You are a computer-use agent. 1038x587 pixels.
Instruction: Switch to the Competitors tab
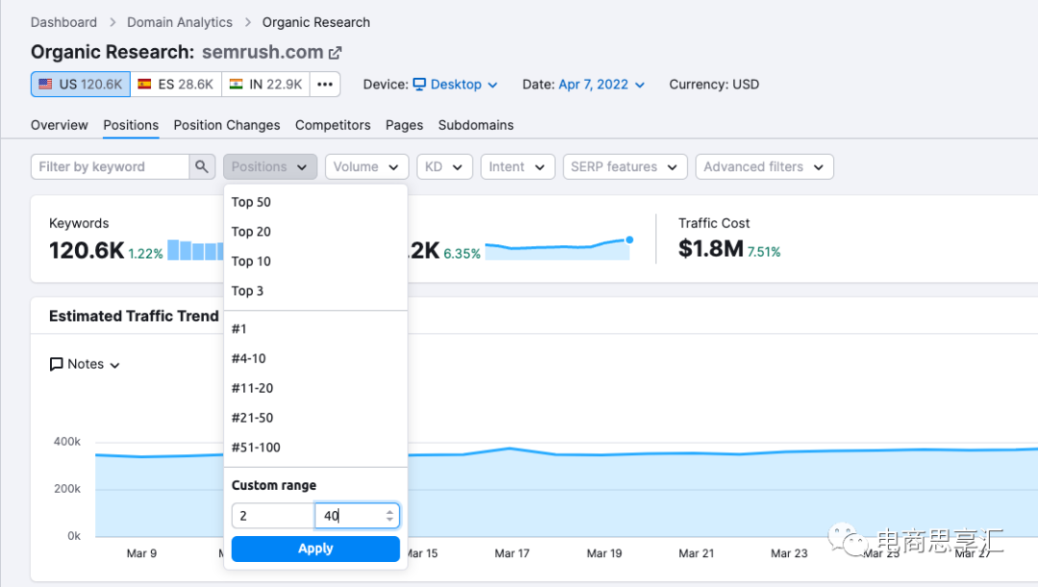pos(333,125)
